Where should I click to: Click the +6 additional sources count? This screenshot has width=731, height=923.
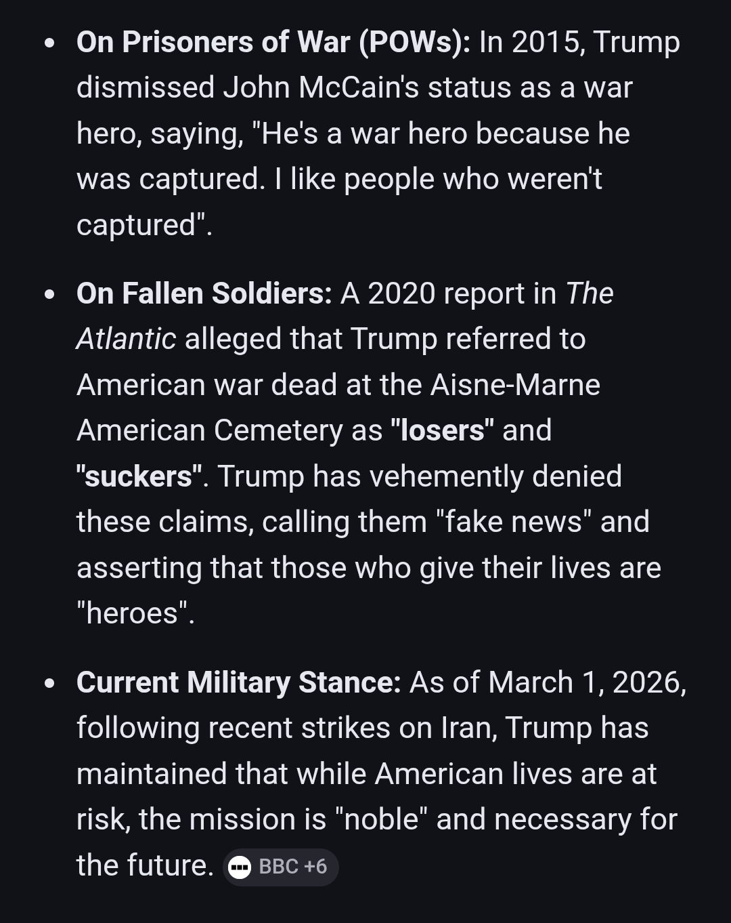tap(315, 867)
